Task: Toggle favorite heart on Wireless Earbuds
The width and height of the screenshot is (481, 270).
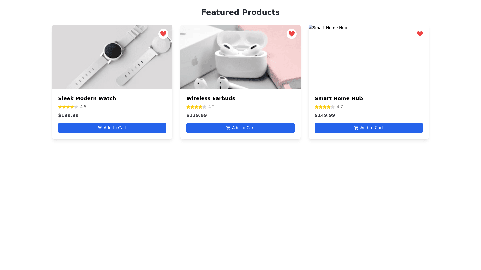Action: 292,34
